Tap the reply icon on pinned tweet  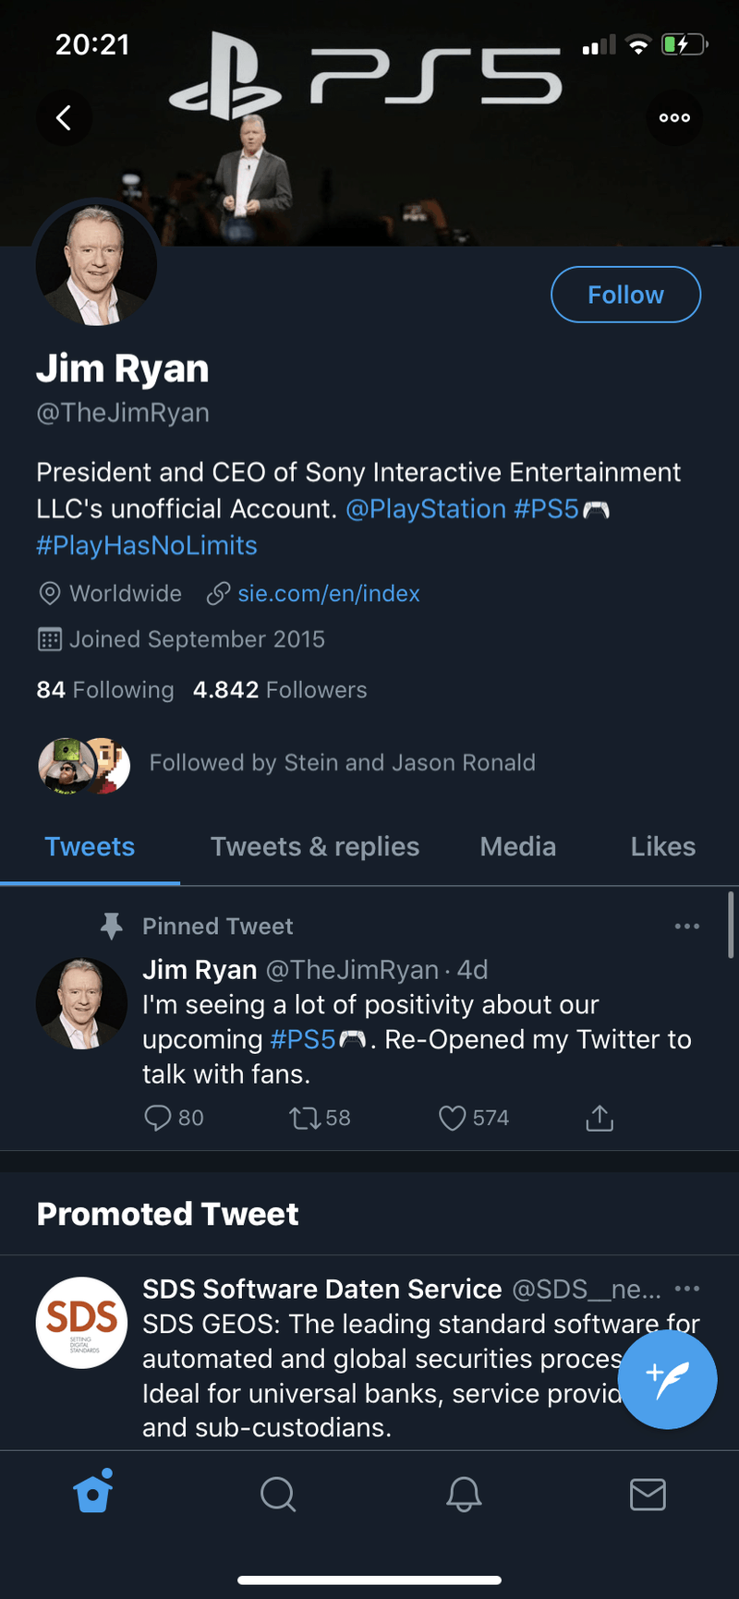158,1119
